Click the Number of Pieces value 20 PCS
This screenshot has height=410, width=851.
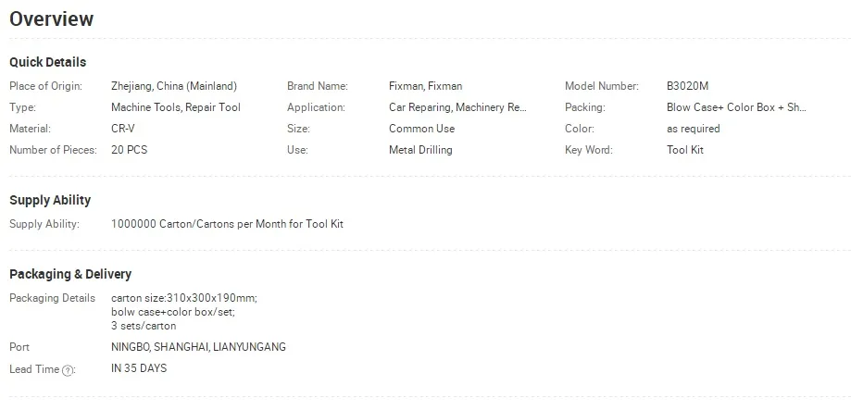129,150
